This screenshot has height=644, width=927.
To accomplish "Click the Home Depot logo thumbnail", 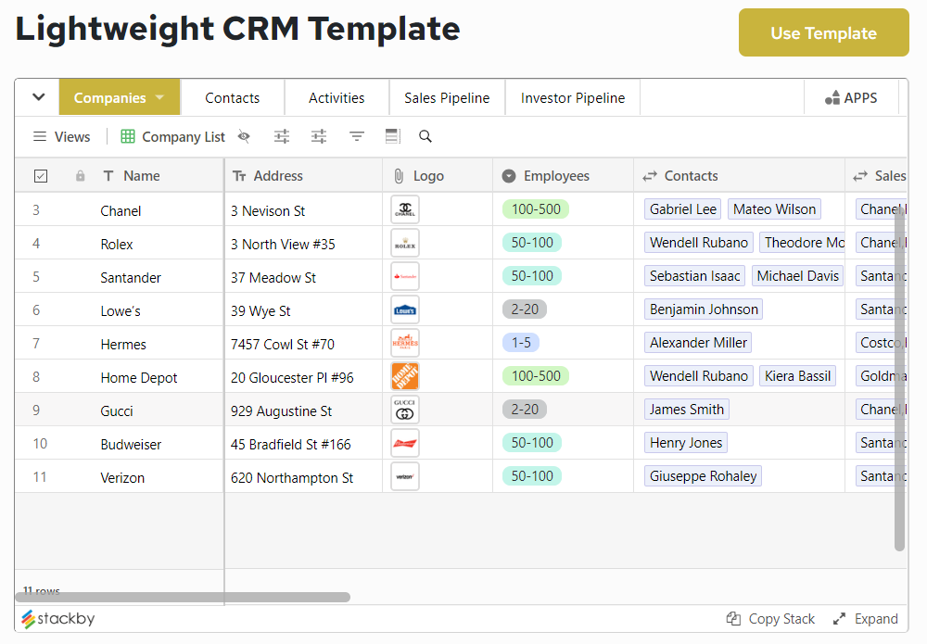I will (x=405, y=376).
